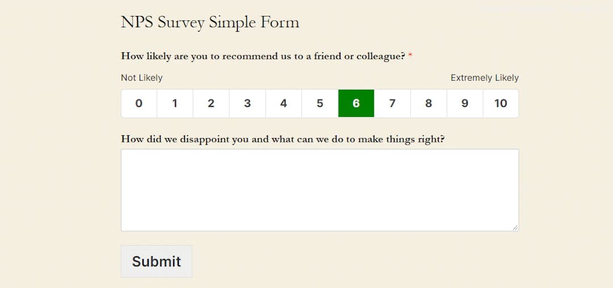Select rating 0 on the NPS scale

139,103
